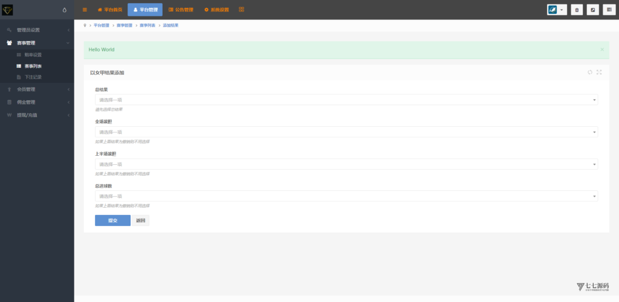619x302 pixels.
Task: Click the key icon button in top bar
Action: point(593,10)
